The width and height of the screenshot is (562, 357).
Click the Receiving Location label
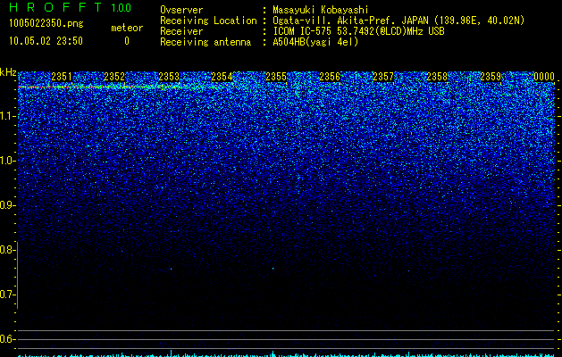point(208,21)
